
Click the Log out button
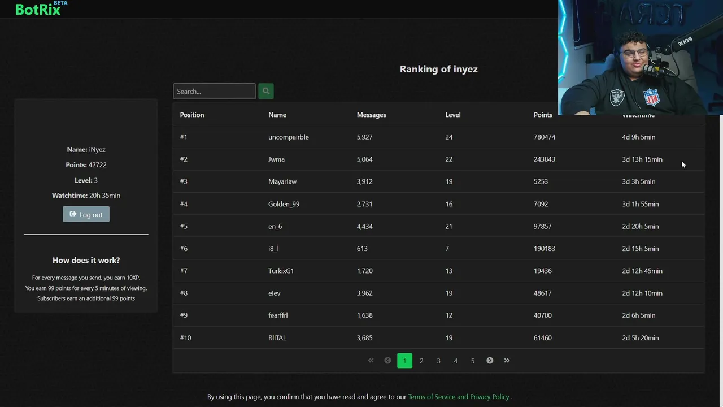click(86, 214)
